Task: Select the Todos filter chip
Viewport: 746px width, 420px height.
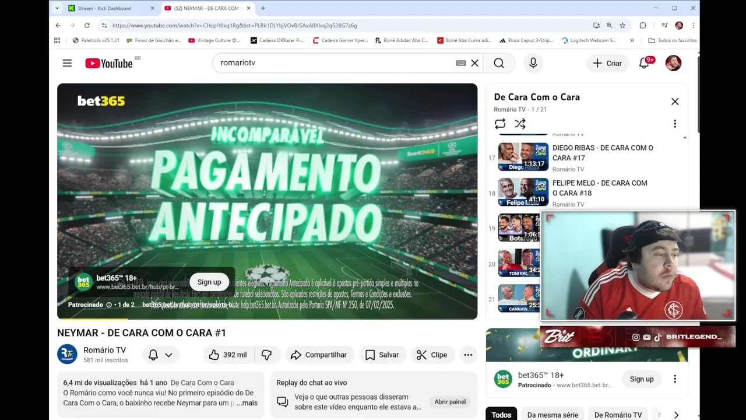Action: coord(501,415)
